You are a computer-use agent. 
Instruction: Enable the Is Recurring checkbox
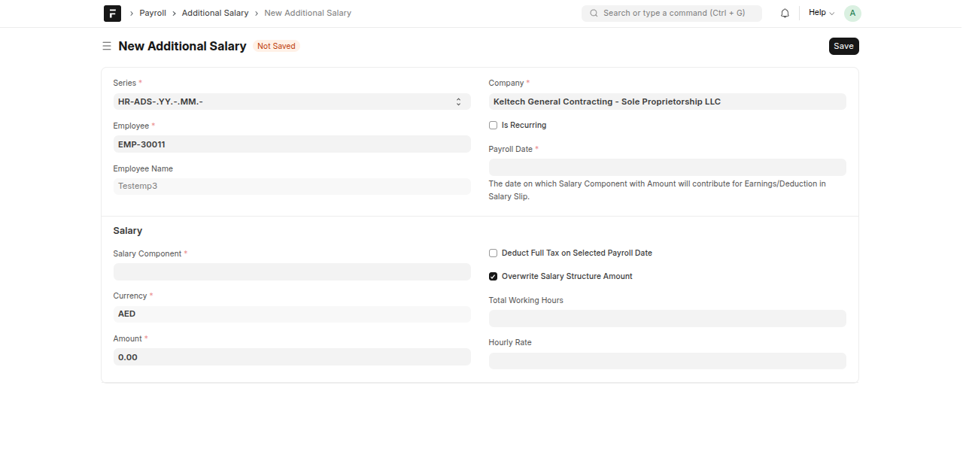click(494, 126)
